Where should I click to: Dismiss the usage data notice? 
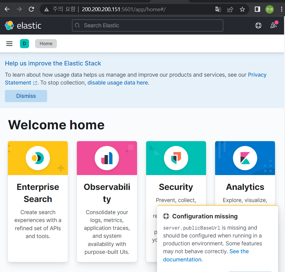(x=26, y=96)
